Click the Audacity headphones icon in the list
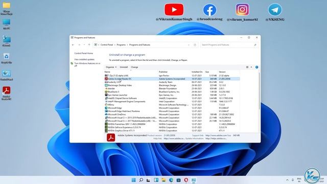The width and height of the screenshot is (327, 184). click(106, 82)
